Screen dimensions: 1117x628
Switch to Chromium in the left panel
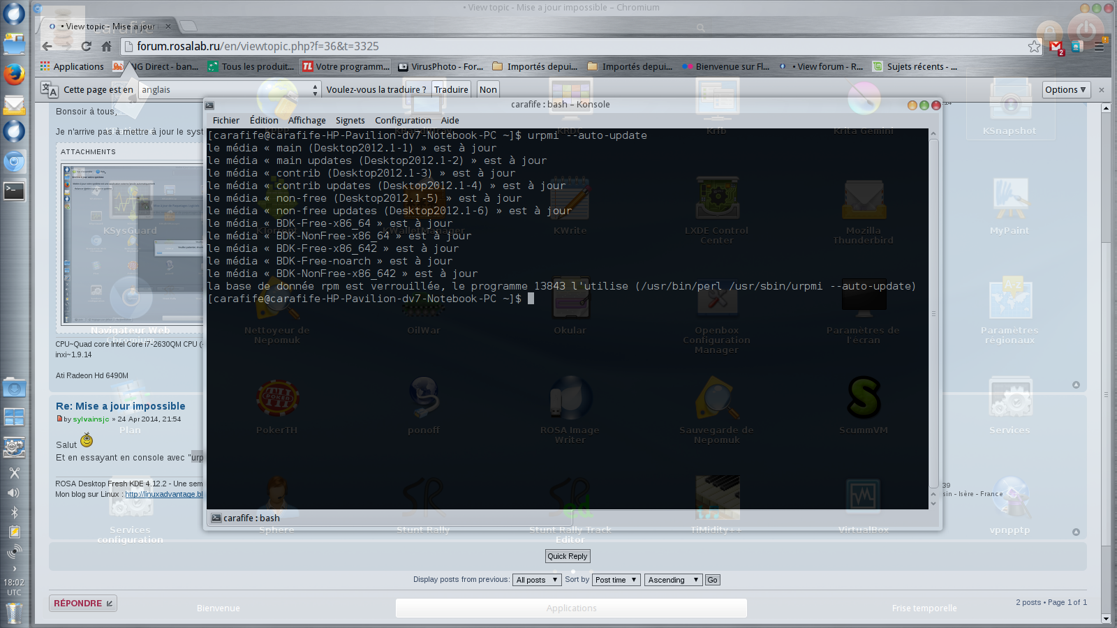coord(14,162)
